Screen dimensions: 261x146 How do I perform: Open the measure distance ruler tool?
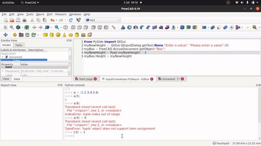113,27
